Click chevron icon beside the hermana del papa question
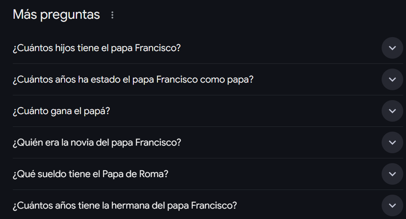 pos(392,205)
